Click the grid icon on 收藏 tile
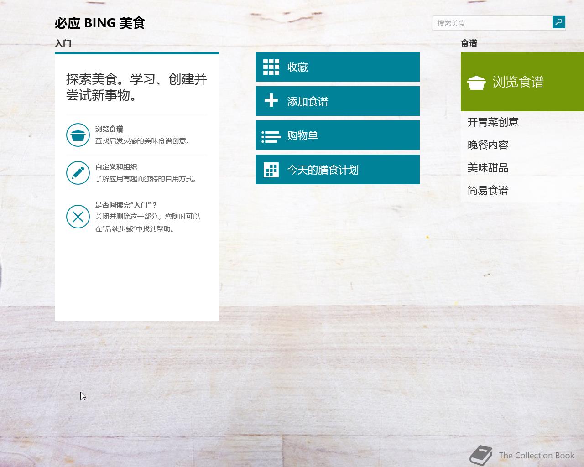 click(271, 67)
